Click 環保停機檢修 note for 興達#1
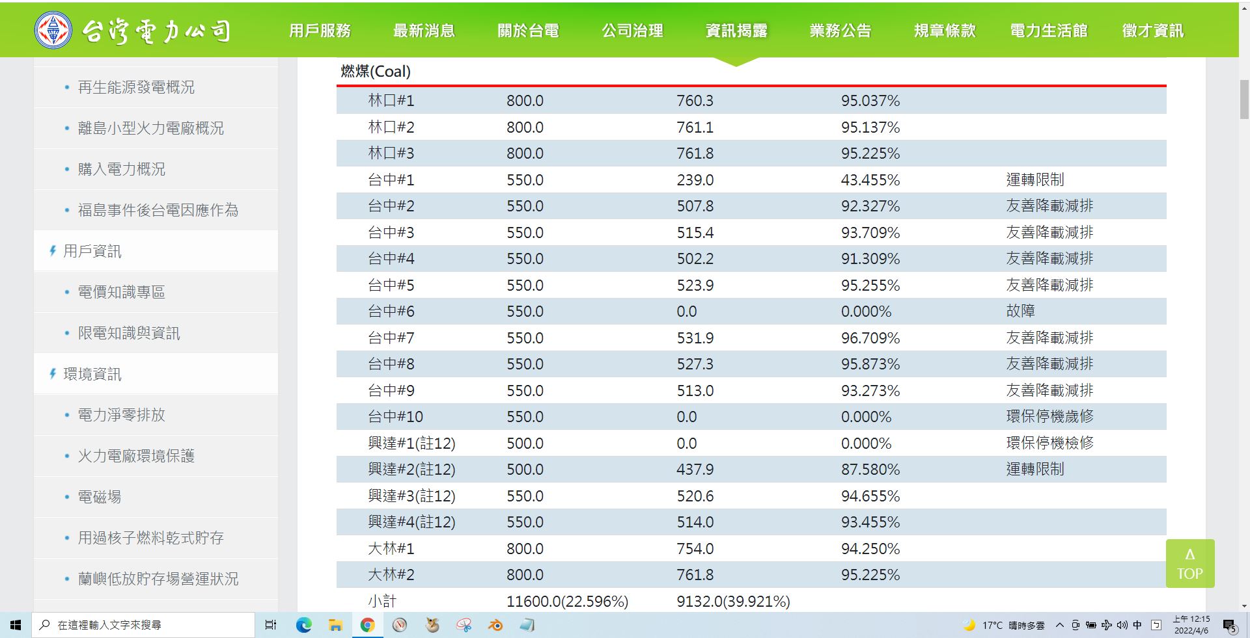 click(x=1049, y=443)
